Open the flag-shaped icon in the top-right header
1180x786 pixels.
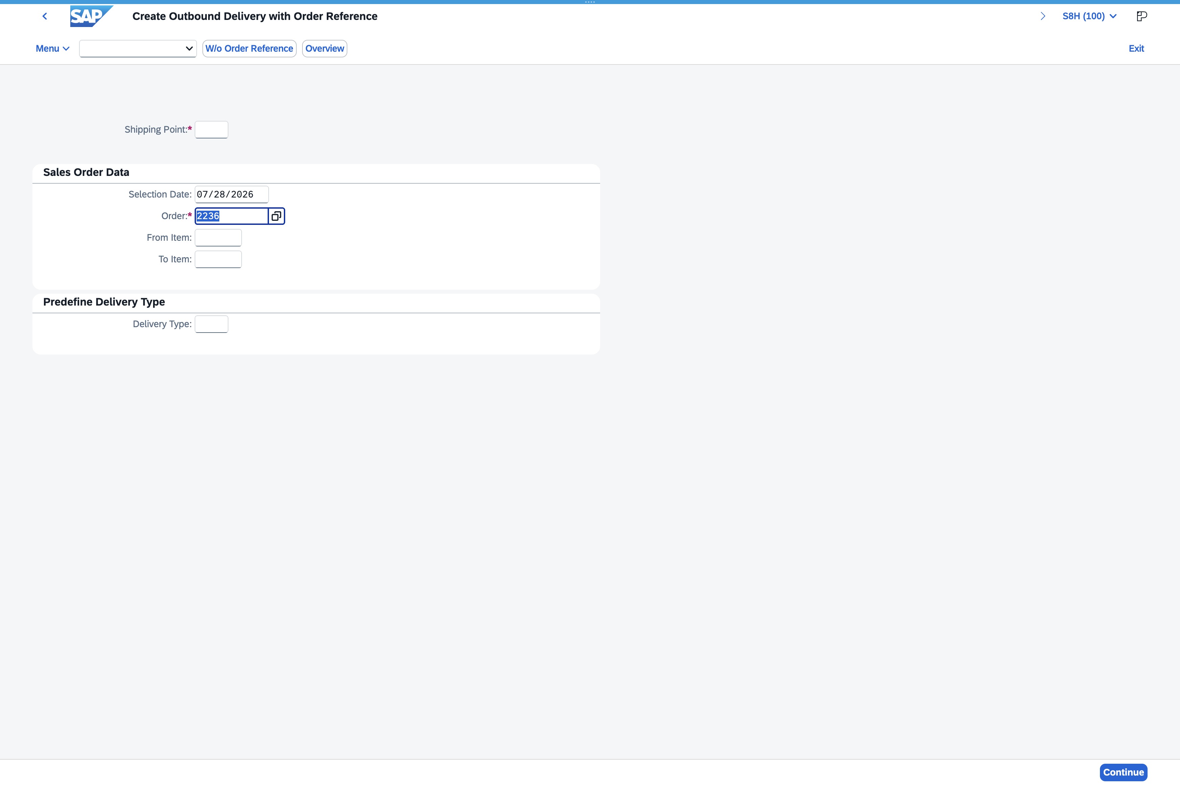point(1141,16)
